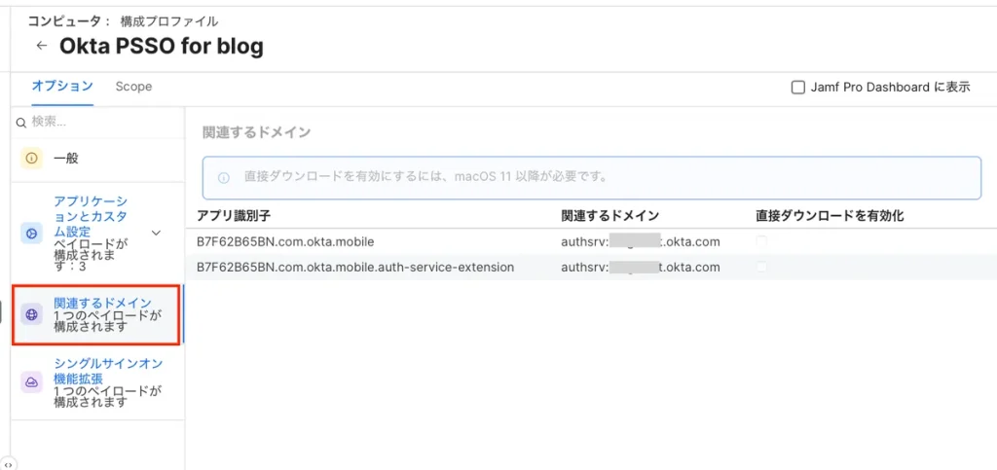This screenshot has height=470, width=997.
Task: Click the cloud icon for シングルサインオン機能拡張
Action: click(x=31, y=382)
